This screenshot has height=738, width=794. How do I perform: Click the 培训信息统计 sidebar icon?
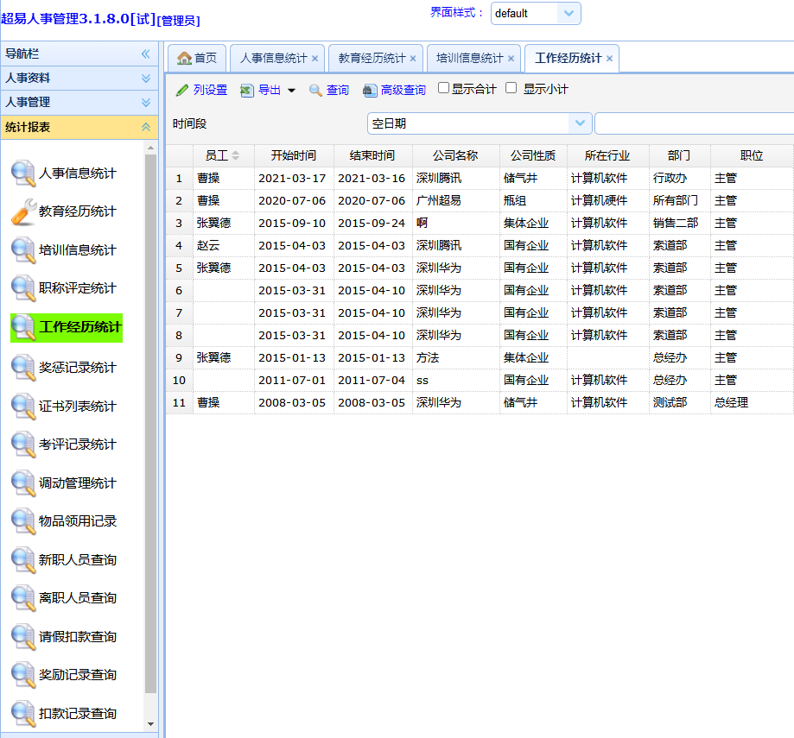[23, 250]
